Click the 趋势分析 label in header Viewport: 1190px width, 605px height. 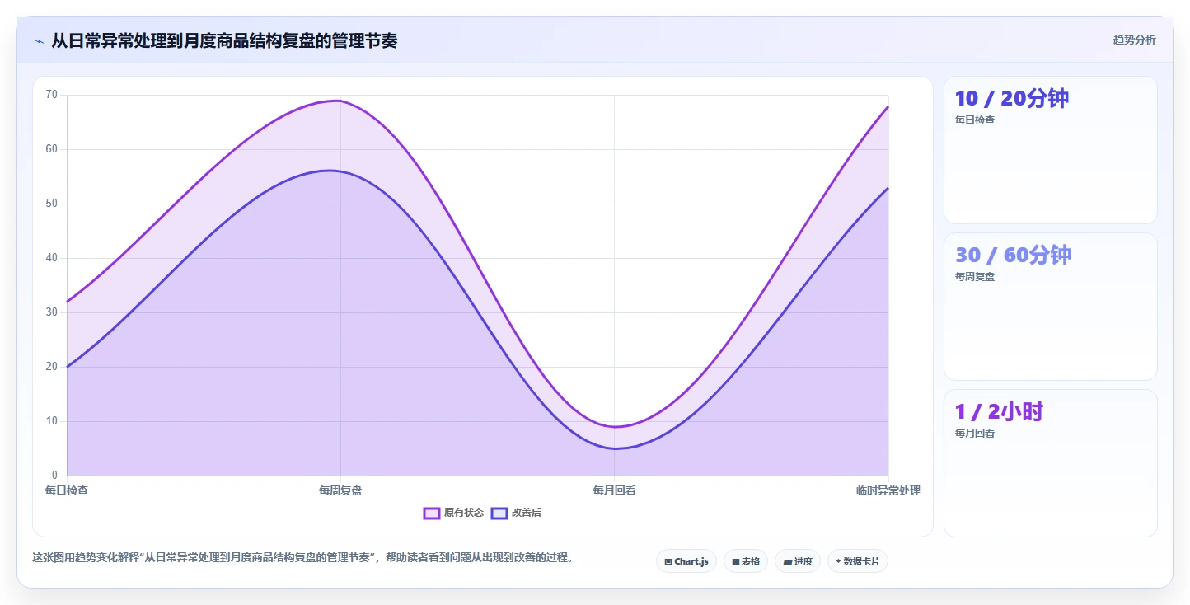click(1134, 40)
